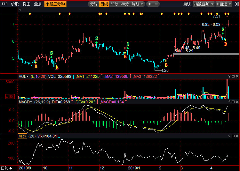240x171 pixels.
Task: Open help for the VOL panel
Action: (229, 76)
